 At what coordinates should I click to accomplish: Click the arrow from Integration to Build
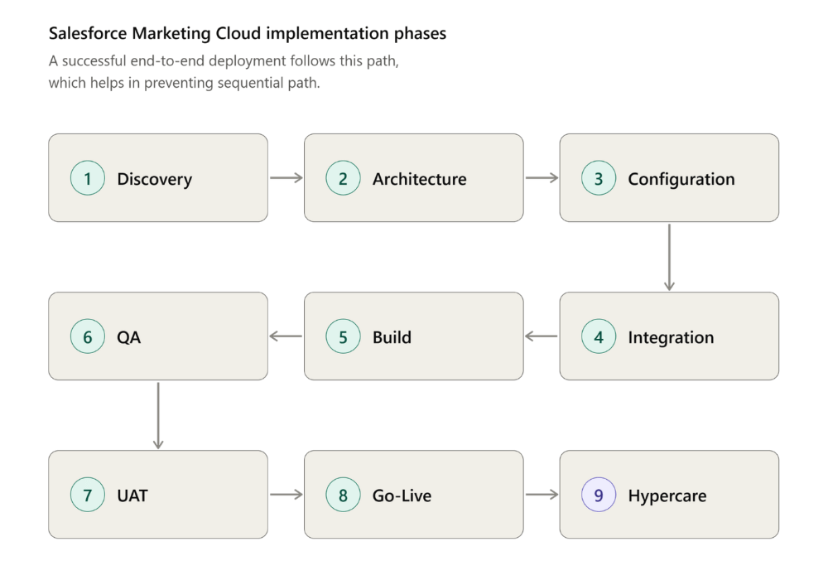[542, 336]
